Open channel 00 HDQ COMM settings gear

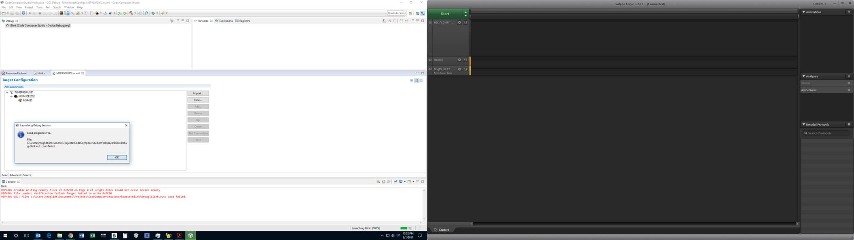tap(459, 23)
